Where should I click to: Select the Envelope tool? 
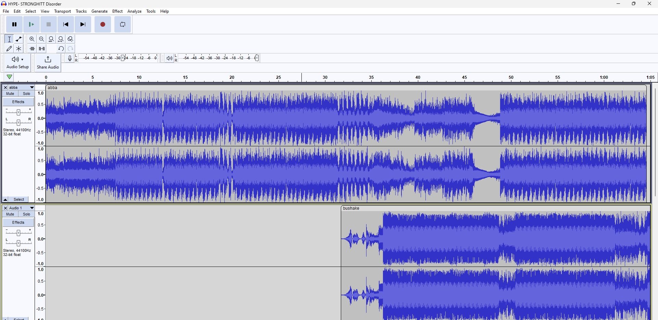coord(19,39)
